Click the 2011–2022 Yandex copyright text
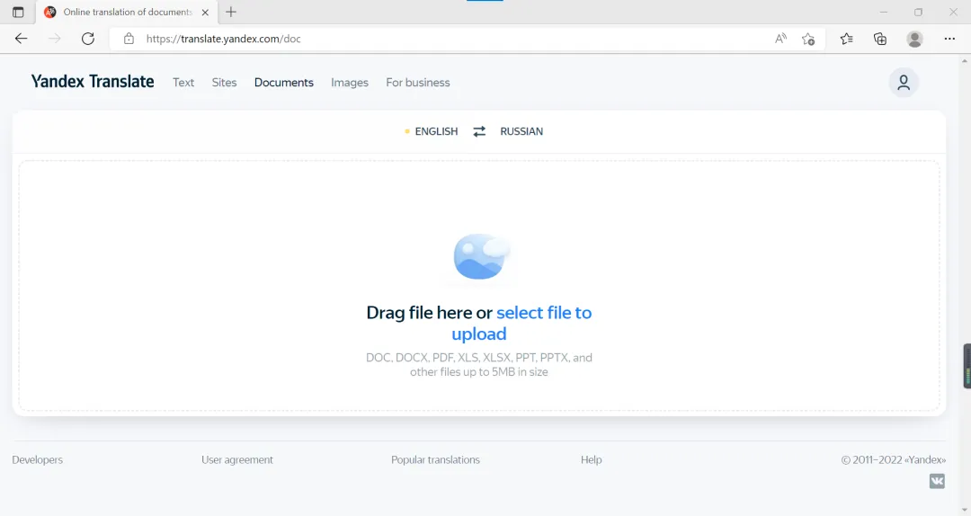This screenshot has width=971, height=516. click(893, 459)
